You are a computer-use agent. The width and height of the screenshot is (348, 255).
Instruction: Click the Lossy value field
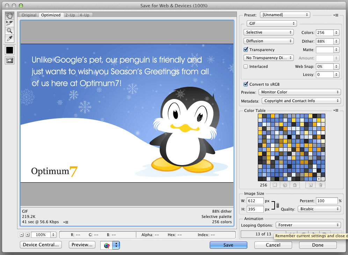[325, 75]
